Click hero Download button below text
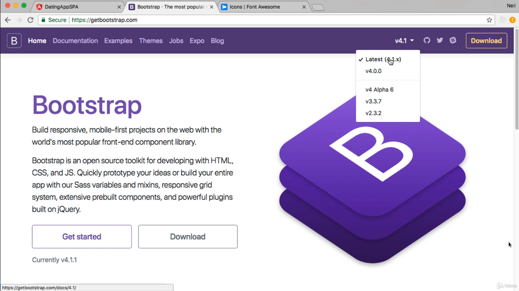The width and height of the screenshot is (519, 291). tap(188, 237)
